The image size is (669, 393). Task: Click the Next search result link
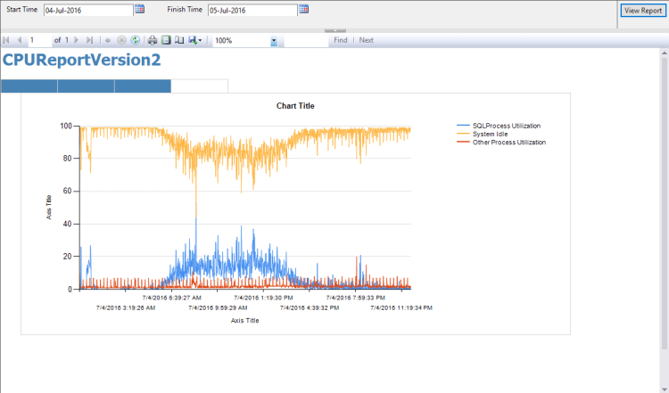[x=367, y=41]
